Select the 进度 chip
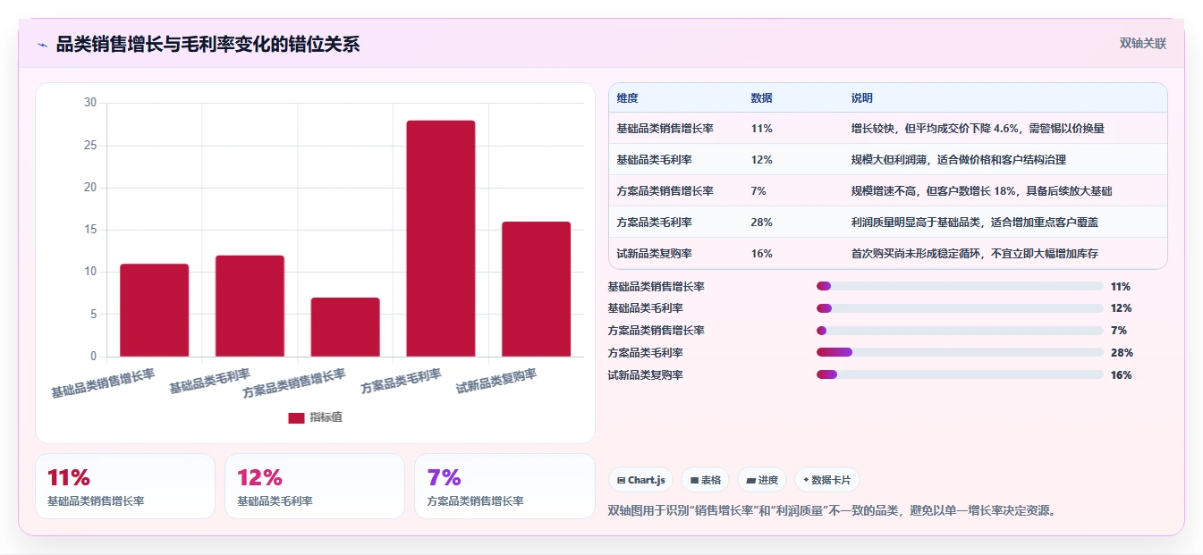 tap(762, 480)
